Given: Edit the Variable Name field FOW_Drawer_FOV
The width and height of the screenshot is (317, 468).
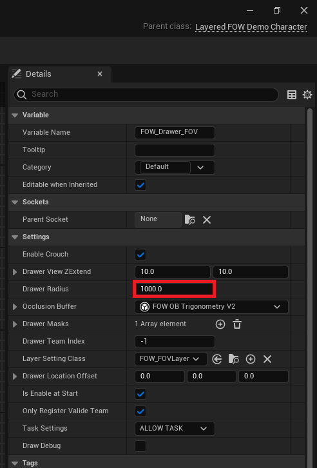Looking at the screenshot, I should [x=175, y=133].
